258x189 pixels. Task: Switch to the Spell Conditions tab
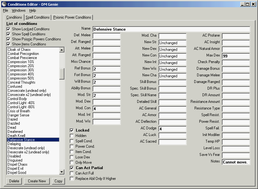37,17
